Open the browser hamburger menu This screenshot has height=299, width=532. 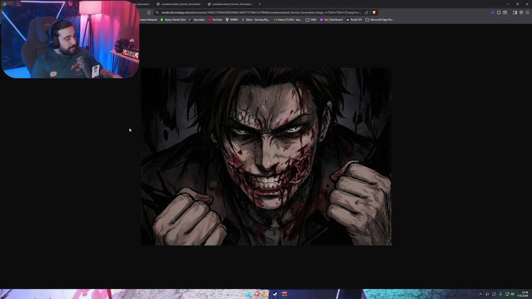coord(527,12)
